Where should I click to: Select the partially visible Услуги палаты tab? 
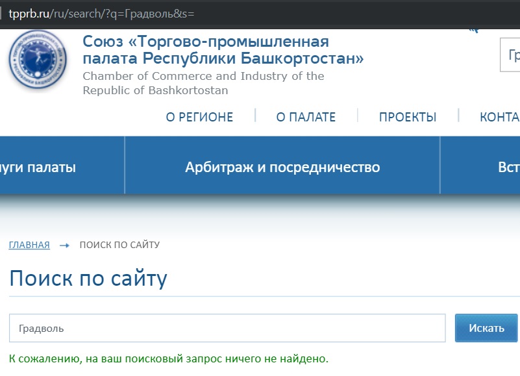(x=39, y=168)
